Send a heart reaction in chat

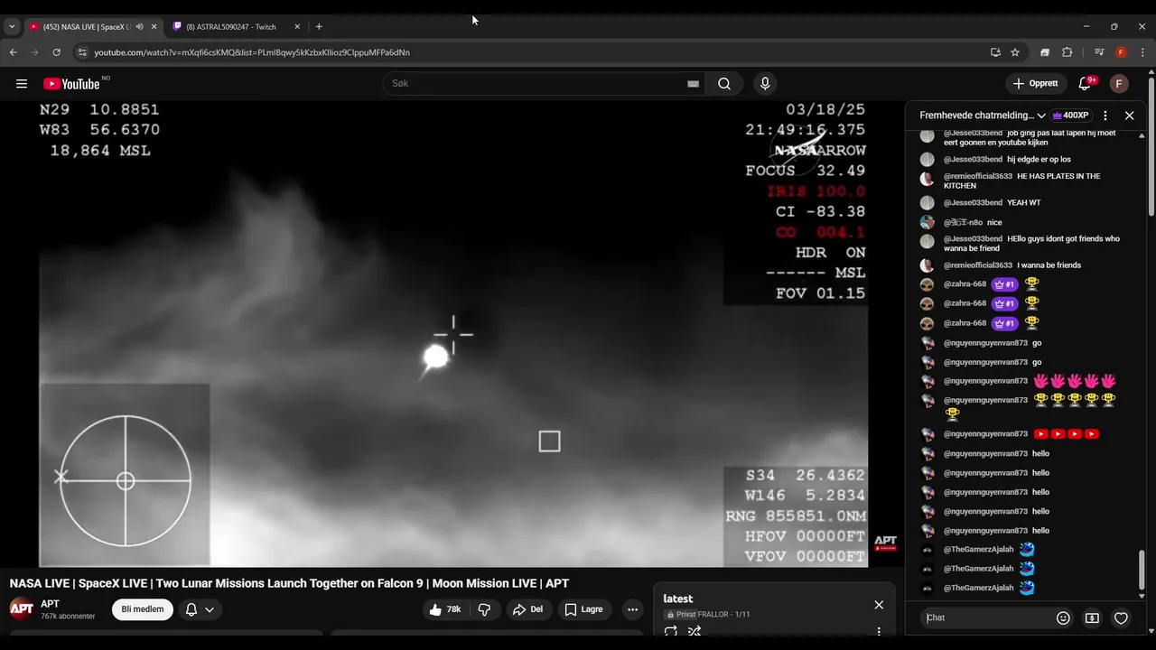[x=1121, y=618]
